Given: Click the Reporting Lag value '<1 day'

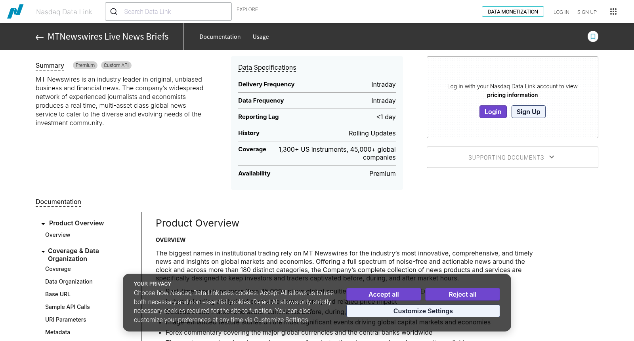Looking at the screenshot, I should pyautogui.click(x=386, y=117).
